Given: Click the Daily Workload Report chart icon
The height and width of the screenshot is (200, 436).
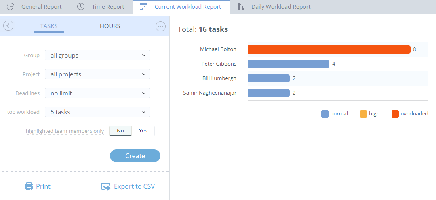Looking at the screenshot, I should tap(240, 7).
